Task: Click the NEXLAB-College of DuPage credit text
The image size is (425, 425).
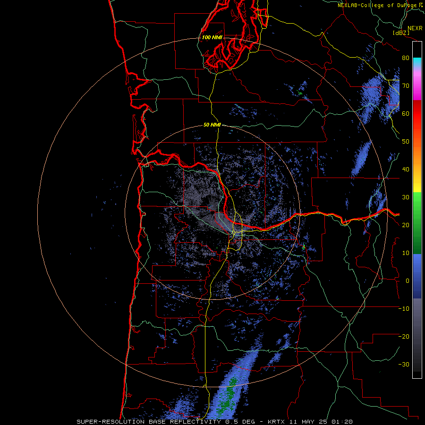Action: [x=377, y=5]
